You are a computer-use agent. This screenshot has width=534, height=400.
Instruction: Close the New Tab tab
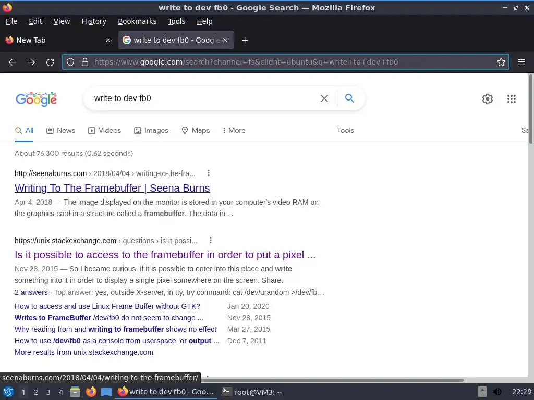(x=108, y=40)
